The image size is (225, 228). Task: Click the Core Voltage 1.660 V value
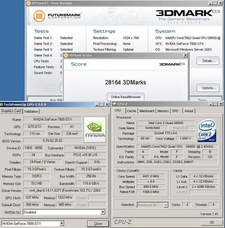pyautogui.click(x=185, y=138)
